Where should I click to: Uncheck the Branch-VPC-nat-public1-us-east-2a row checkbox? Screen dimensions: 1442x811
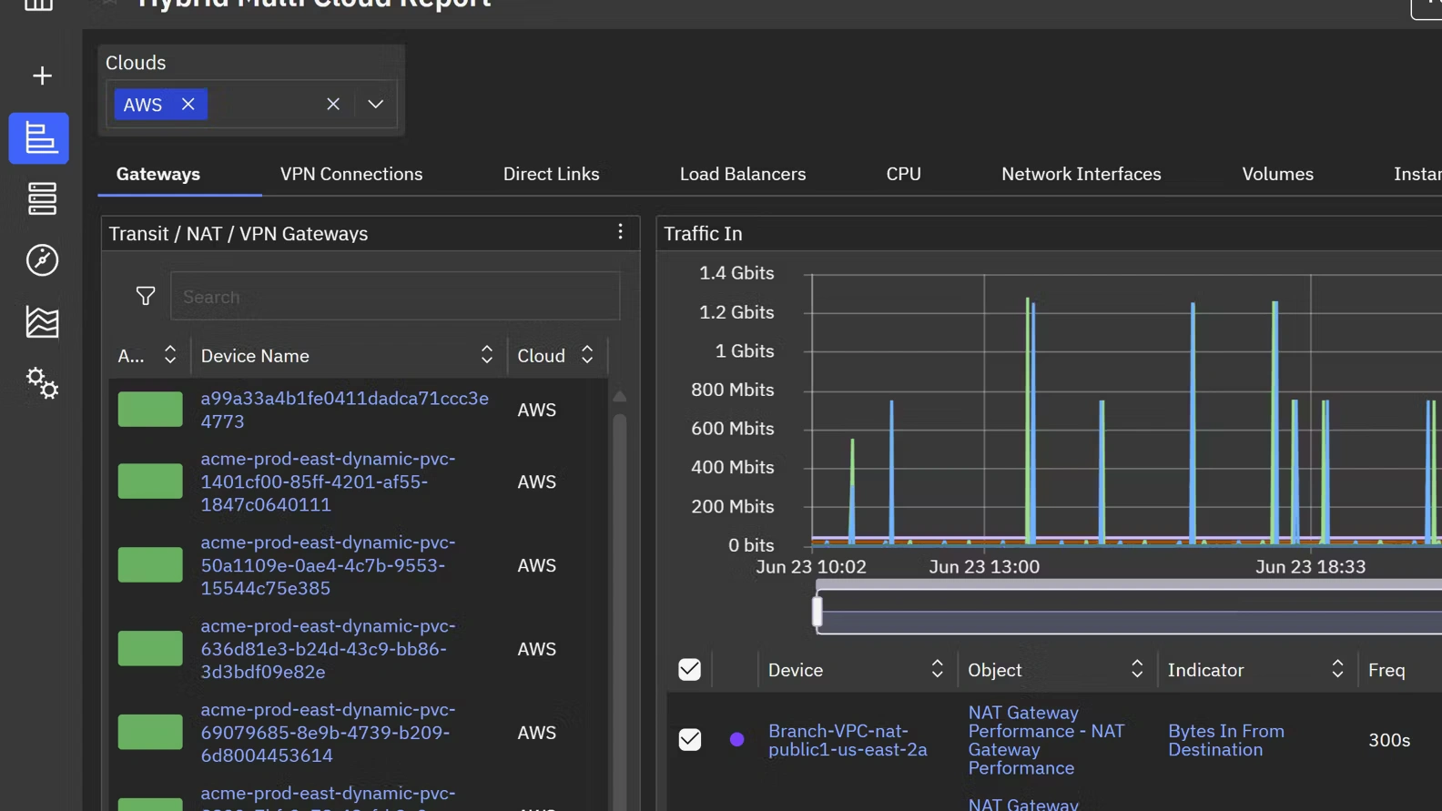(689, 739)
